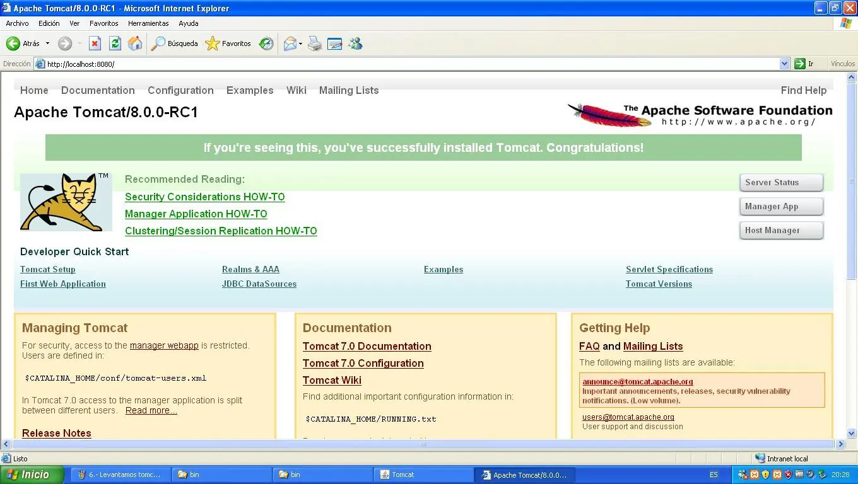Screen dimensions: 858x484
Task: Click the Mail envelope toolbar icon
Action: [x=290, y=43]
